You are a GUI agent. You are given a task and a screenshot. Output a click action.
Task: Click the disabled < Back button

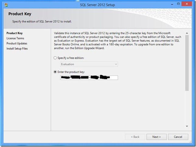(135, 137)
